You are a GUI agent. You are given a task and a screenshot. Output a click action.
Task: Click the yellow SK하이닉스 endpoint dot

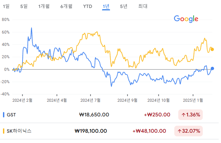pyautogui.click(x=212, y=50)
